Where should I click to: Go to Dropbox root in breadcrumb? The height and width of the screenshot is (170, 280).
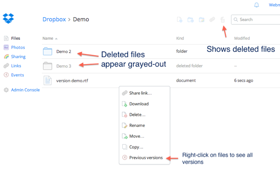(54, 19)
